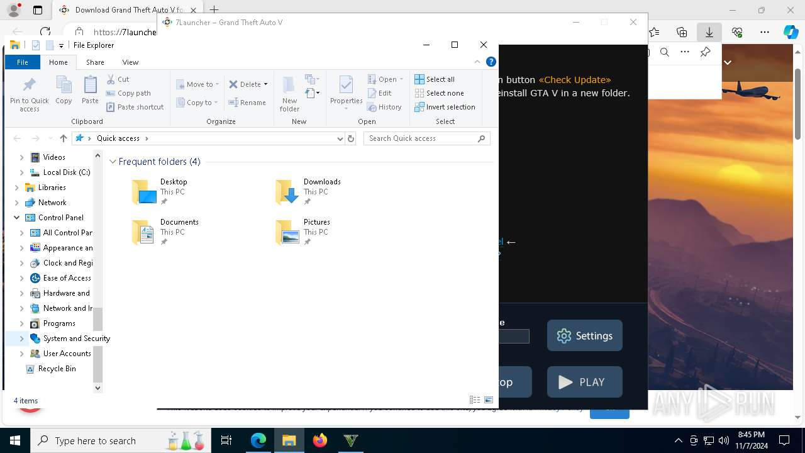This screenshot has height=453, width=805.
Task: Open Edge downloads icon
Action: [x=709, y=31]
